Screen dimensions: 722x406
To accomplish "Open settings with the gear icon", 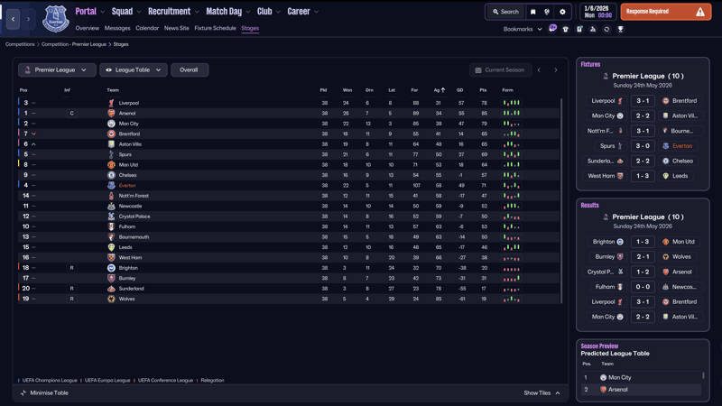I will (562, 12).
